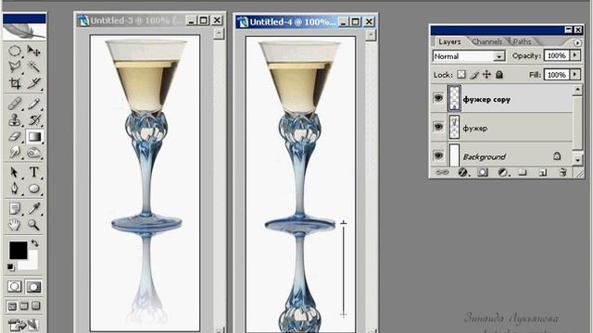The height and width of the screenshot is (333, 593).
Task: Select the Notes tool
Action: (15, 208)
